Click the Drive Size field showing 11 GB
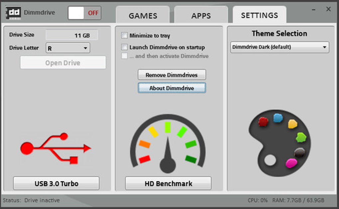 click(72, 35)
